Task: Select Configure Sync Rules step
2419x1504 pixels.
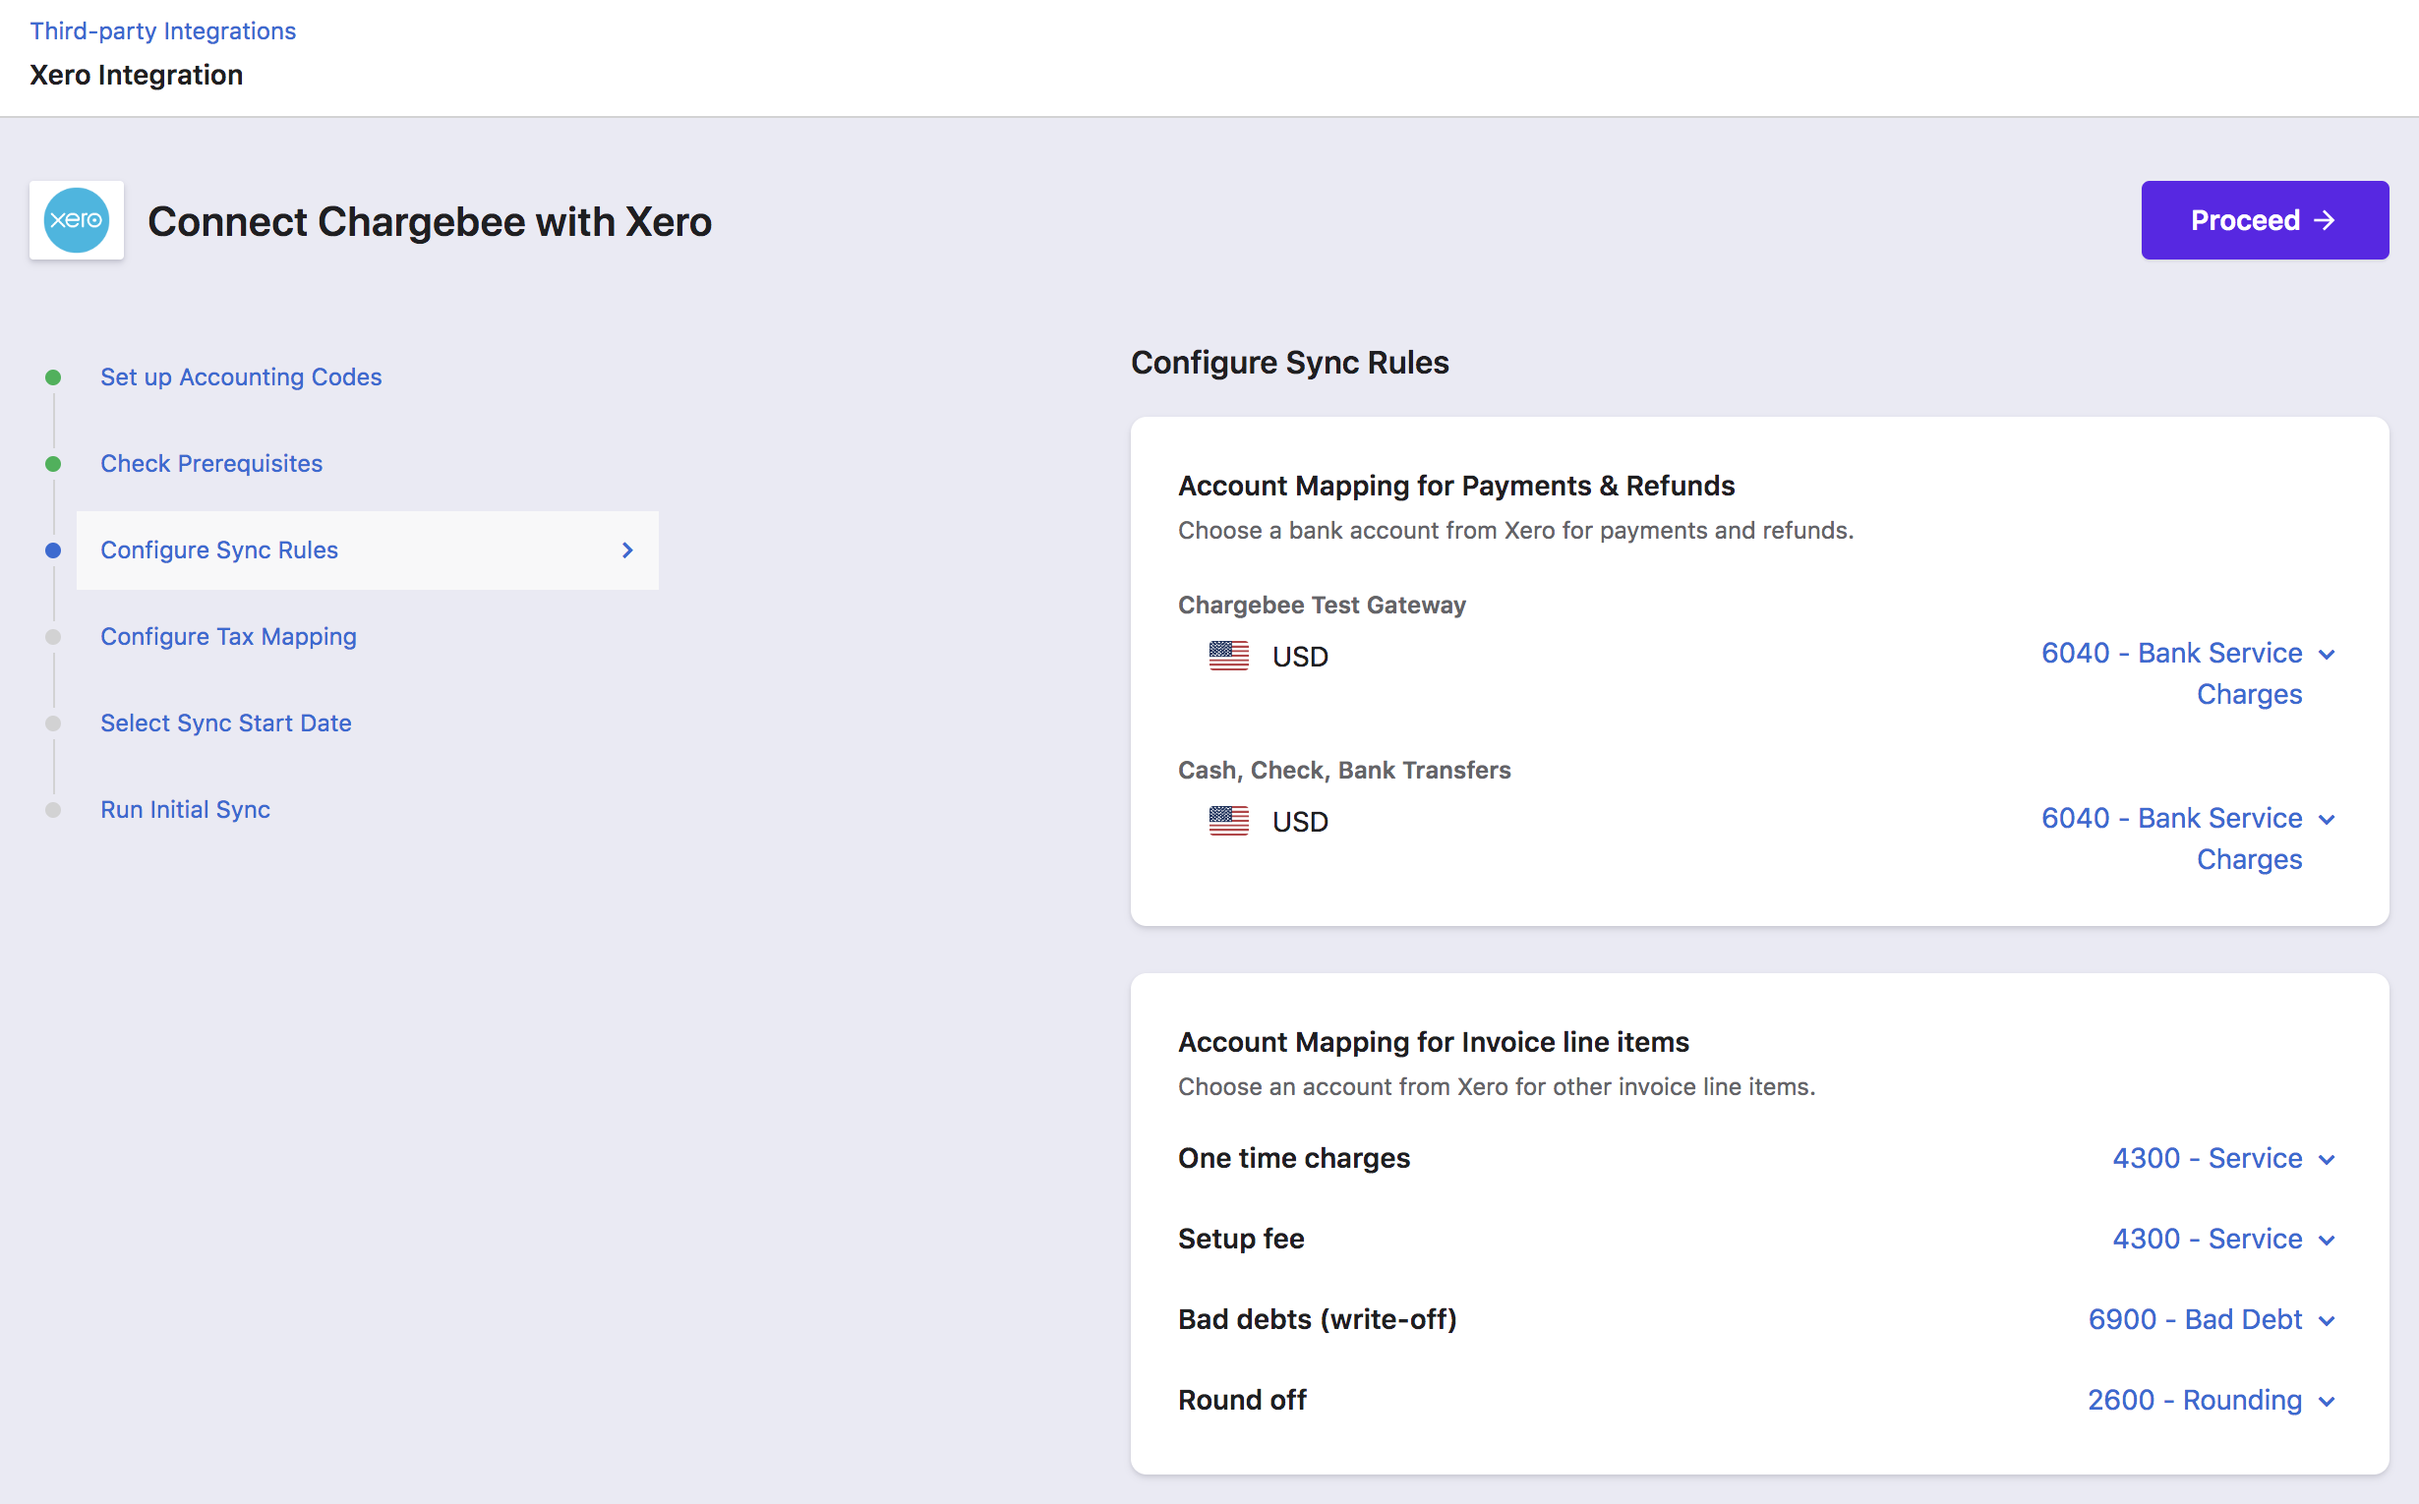Action: click(x=367, y=550)
